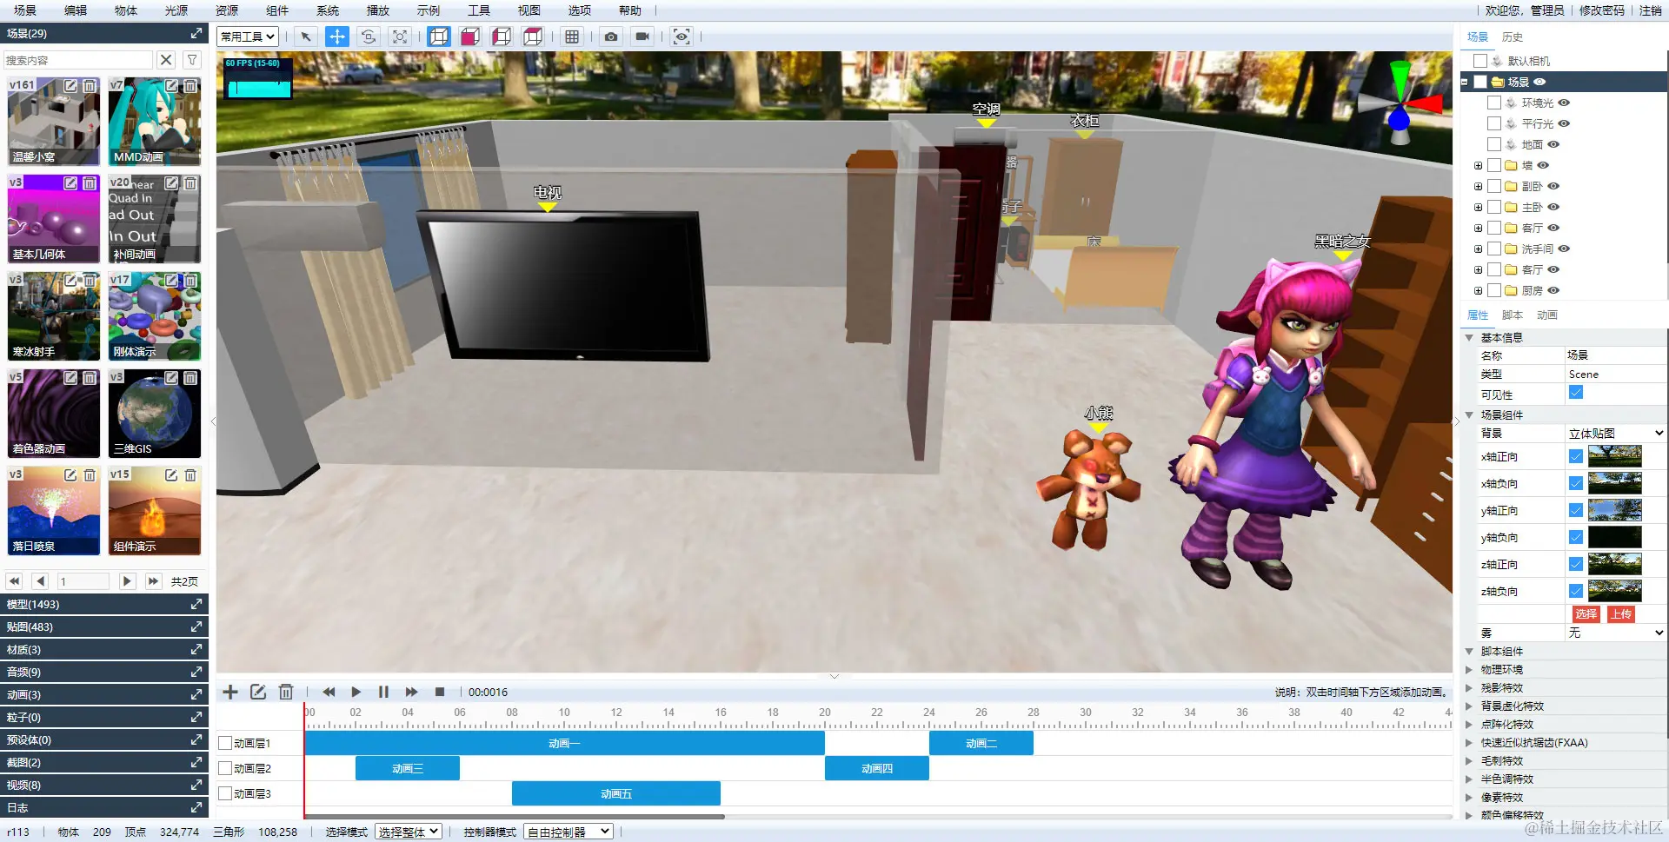Rewind the timeline playback
The width and height of the screenshot is (1669, 842).
329,692
